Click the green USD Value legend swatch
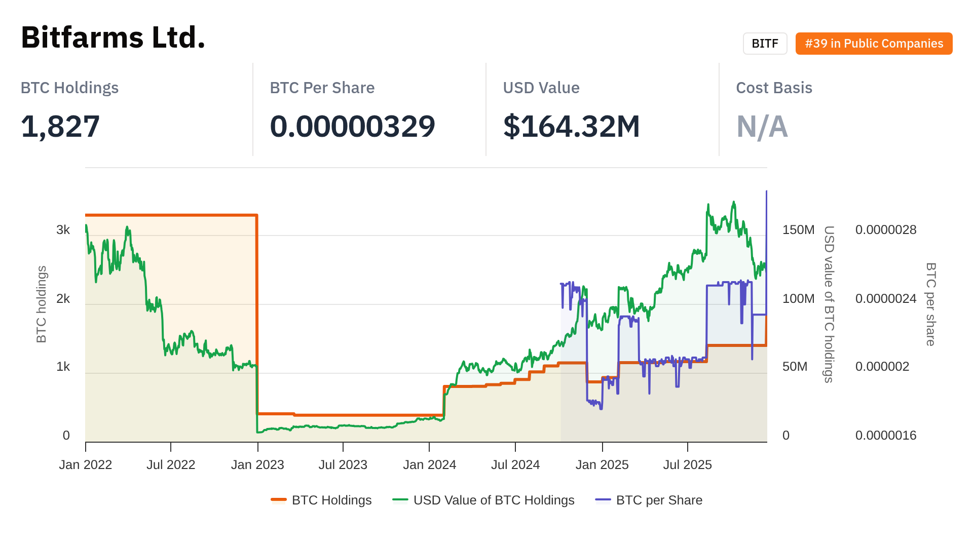Image resolution: width=973 pixels, height=547 pixels. 400,500
